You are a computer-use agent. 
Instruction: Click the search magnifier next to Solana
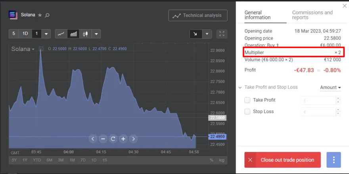point(47,15)
